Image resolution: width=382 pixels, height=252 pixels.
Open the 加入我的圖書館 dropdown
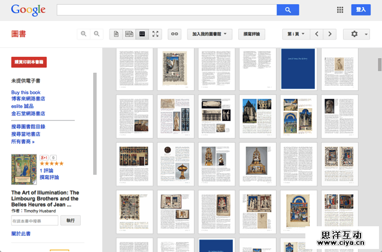coord(210,34)
